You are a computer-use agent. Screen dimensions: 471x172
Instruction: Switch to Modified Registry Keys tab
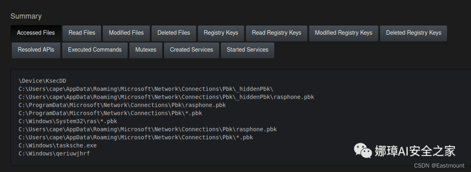[x=343, y=33]
